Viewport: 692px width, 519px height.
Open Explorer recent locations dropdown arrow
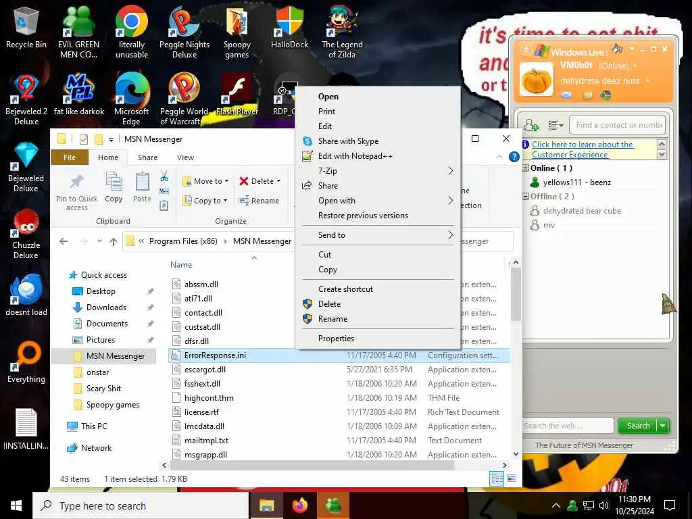point(99,241)
